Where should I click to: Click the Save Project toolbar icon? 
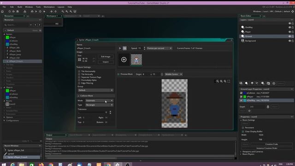[18, 12]
